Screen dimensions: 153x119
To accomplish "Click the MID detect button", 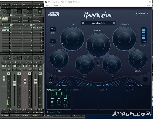I will pyautogui.click(x=53, y=41).
